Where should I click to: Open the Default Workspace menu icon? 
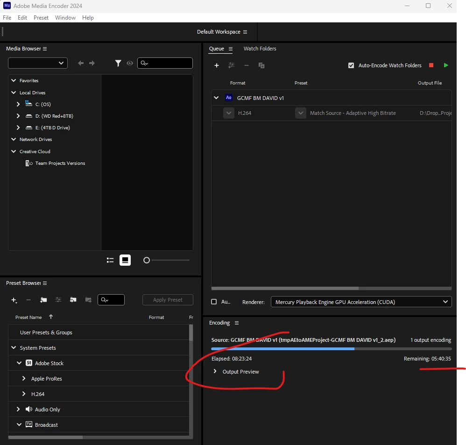tap(245, 32)
